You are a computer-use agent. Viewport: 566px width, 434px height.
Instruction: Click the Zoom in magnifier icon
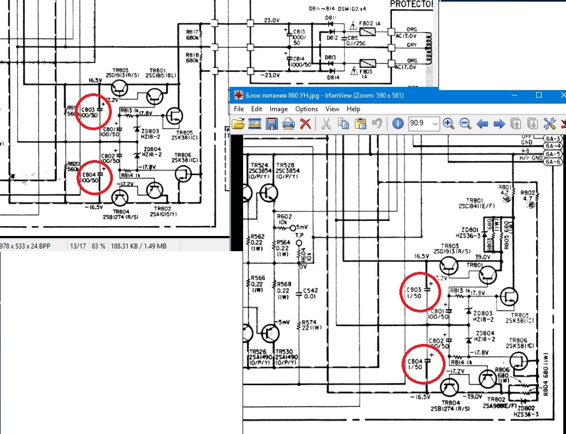pyautogui.click(x=448, y=124)
